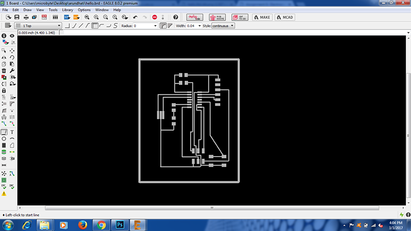The image size is (411, 231).
Task: Open the Draw menu
Action: 27,10
